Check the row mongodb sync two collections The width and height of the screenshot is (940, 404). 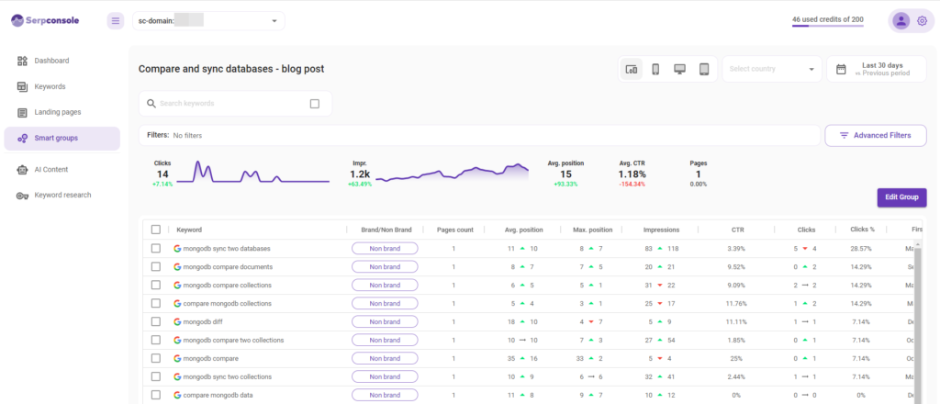click(x=156, y=376)
